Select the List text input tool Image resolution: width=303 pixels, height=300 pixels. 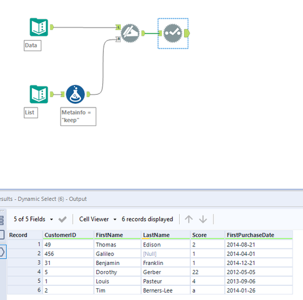[39, 94]
